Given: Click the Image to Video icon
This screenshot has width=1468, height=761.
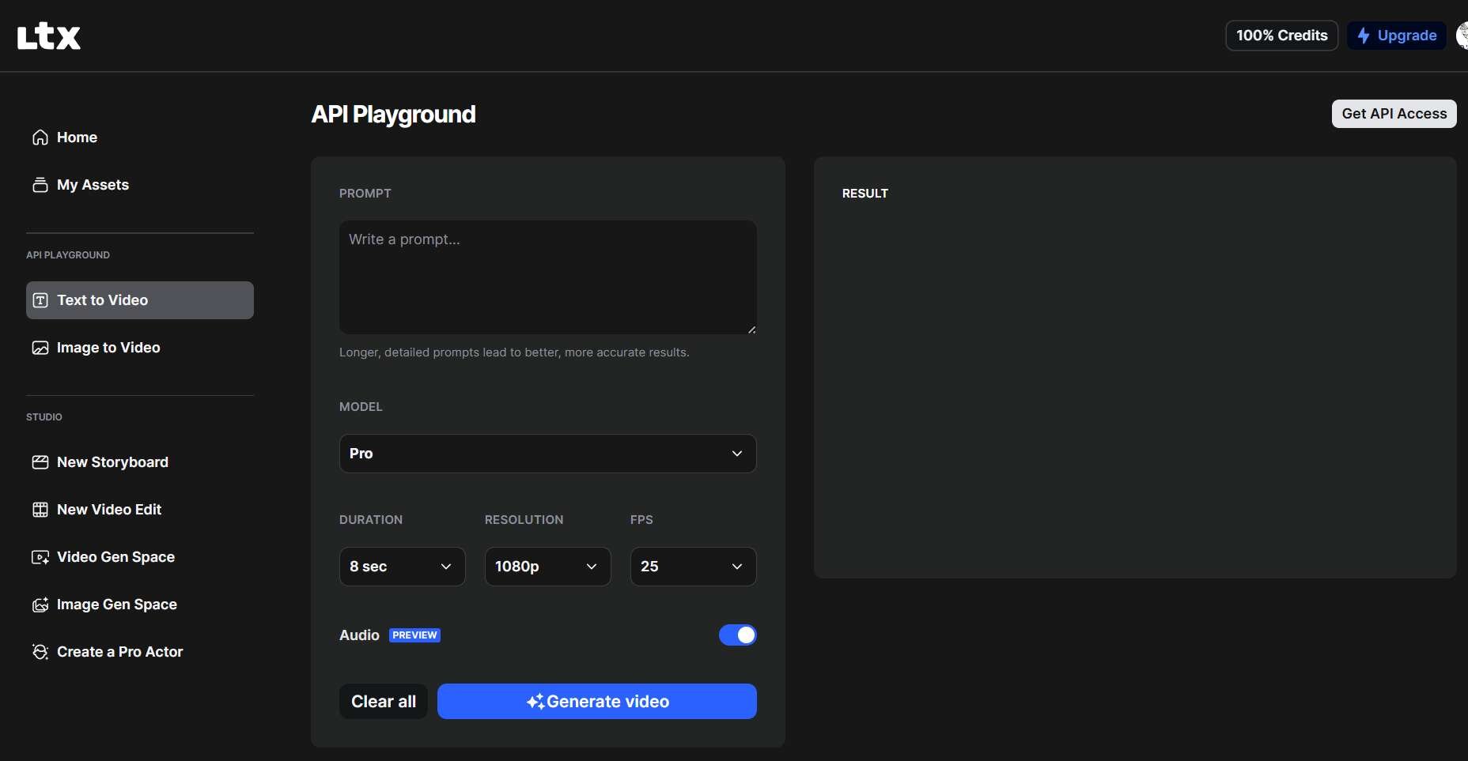Looking at the screenshot, I should [40, 348].
